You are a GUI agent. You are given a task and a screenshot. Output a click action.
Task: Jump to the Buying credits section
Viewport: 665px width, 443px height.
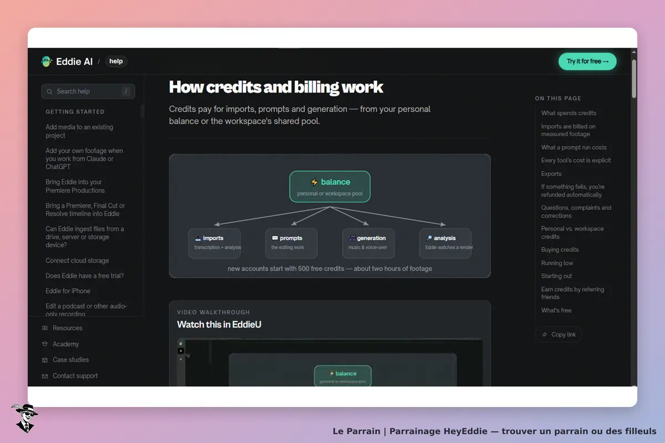point(560,250)
